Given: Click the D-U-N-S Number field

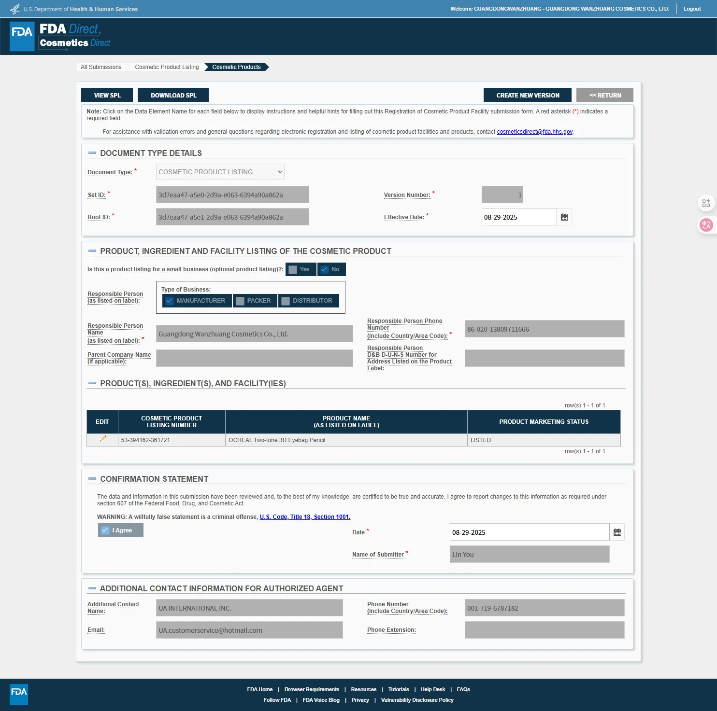Looking at the screenshot, I should [x=545, y=358].
